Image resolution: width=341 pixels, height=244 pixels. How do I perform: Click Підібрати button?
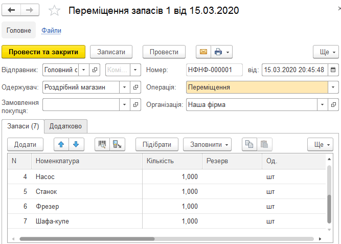[x=157, y=144]
